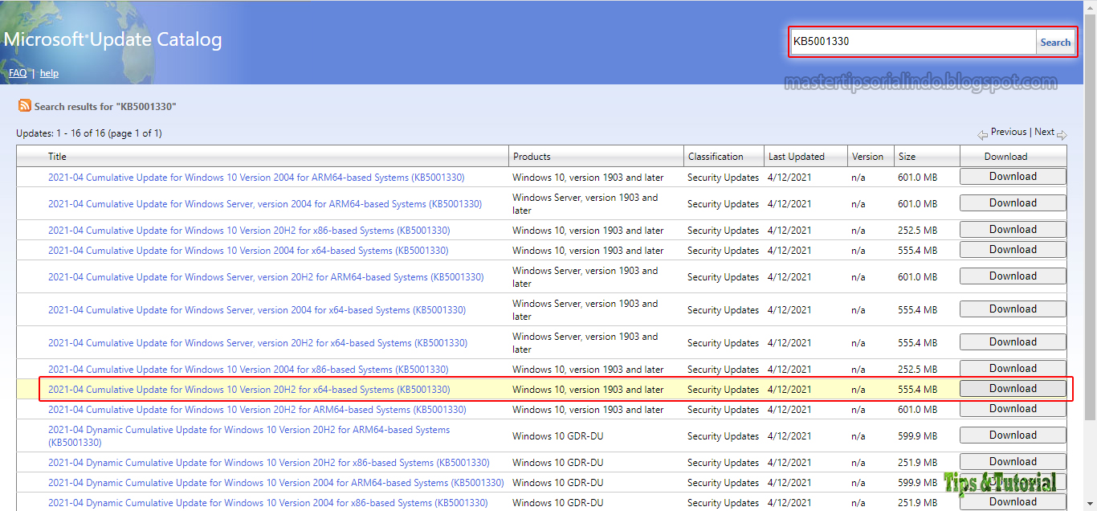This screenshot has height=511, width=1097.
Task: Click the Previous page arrow icon
Action: 981,133
